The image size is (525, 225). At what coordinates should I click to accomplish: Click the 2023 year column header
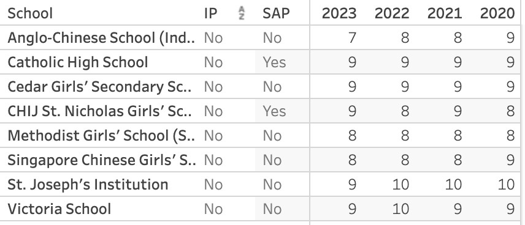point(339,13)
